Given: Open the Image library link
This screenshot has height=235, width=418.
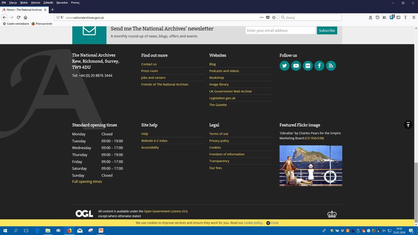Looking at the screenshot, I should tap(219, 84).
